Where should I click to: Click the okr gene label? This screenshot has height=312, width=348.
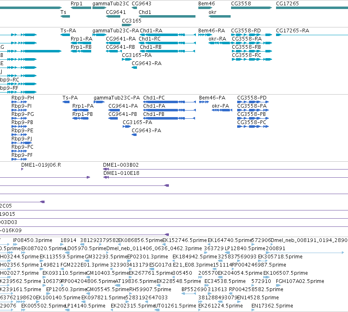click(212, 12)
